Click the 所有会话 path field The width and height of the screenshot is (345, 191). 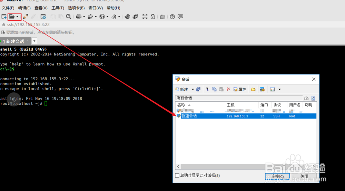click(239, 98)
